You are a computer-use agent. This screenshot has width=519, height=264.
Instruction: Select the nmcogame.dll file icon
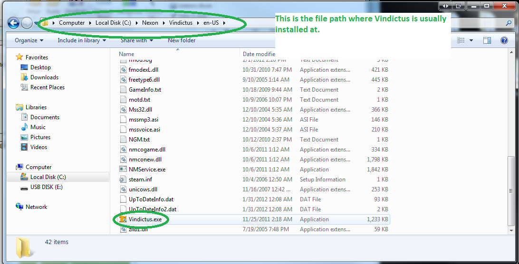tap(123, 150)
